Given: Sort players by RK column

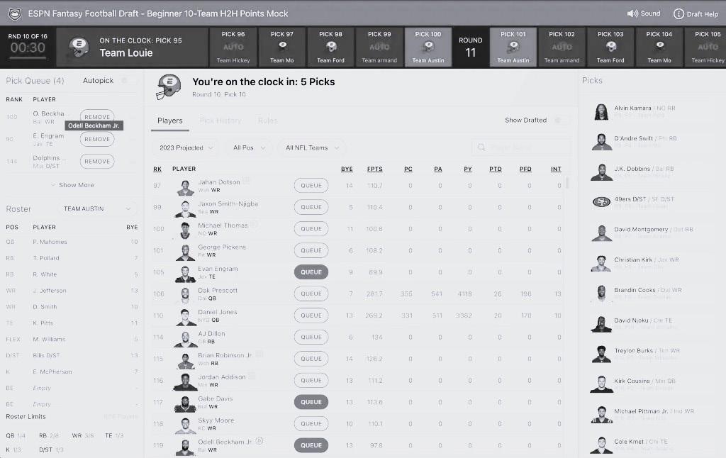Looking at the screenshot, I should (157, 169).
